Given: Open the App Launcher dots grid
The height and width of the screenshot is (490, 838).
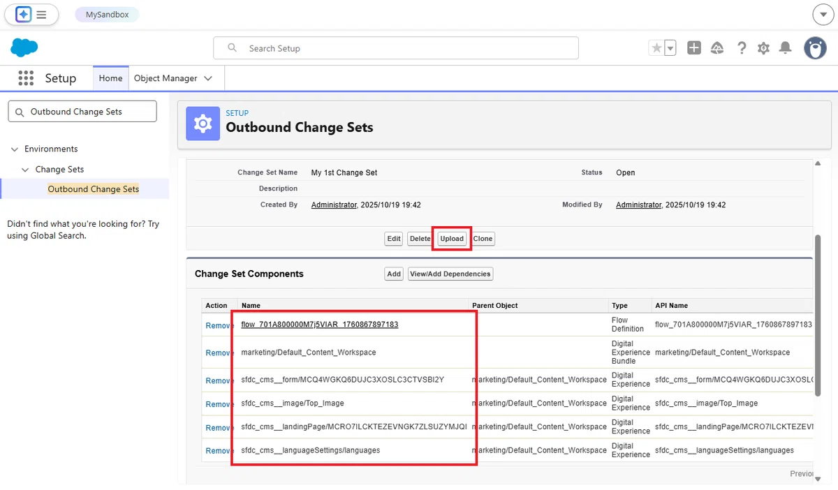Looking at the screenshot, I should point(26,78).
